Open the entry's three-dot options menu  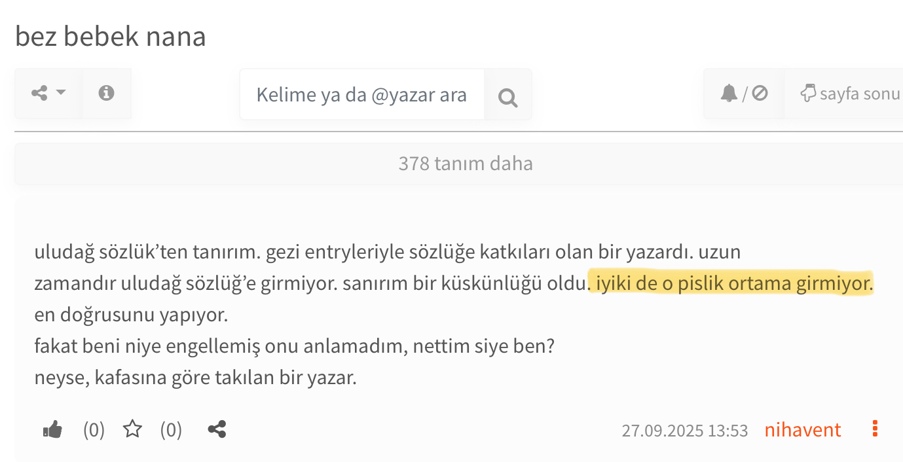875,429
